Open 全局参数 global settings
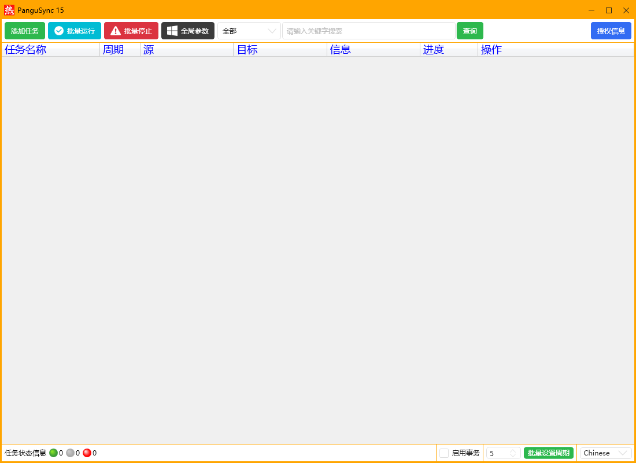 [188, 31]
